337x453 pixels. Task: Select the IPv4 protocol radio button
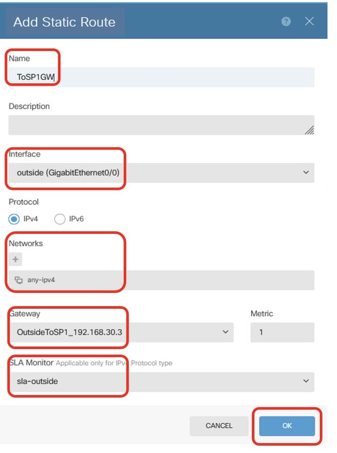[x=14, y=219]
